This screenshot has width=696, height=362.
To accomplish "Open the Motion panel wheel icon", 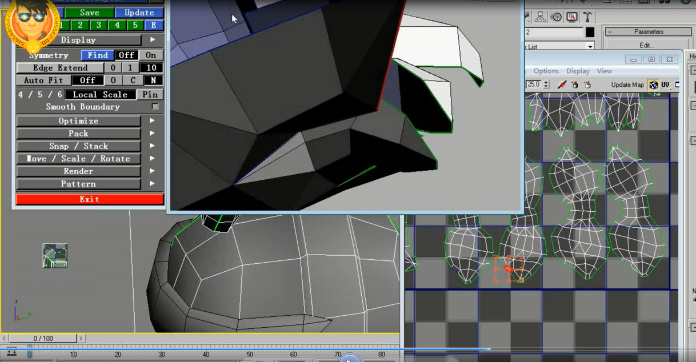I will tap(556, 18).
